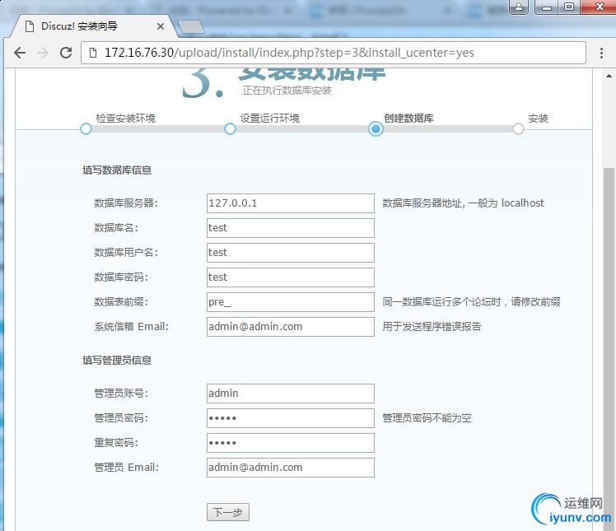Click the 填写数据库信息 heading text
This screenshot has width=616, height=531.
tap(117, 170)
